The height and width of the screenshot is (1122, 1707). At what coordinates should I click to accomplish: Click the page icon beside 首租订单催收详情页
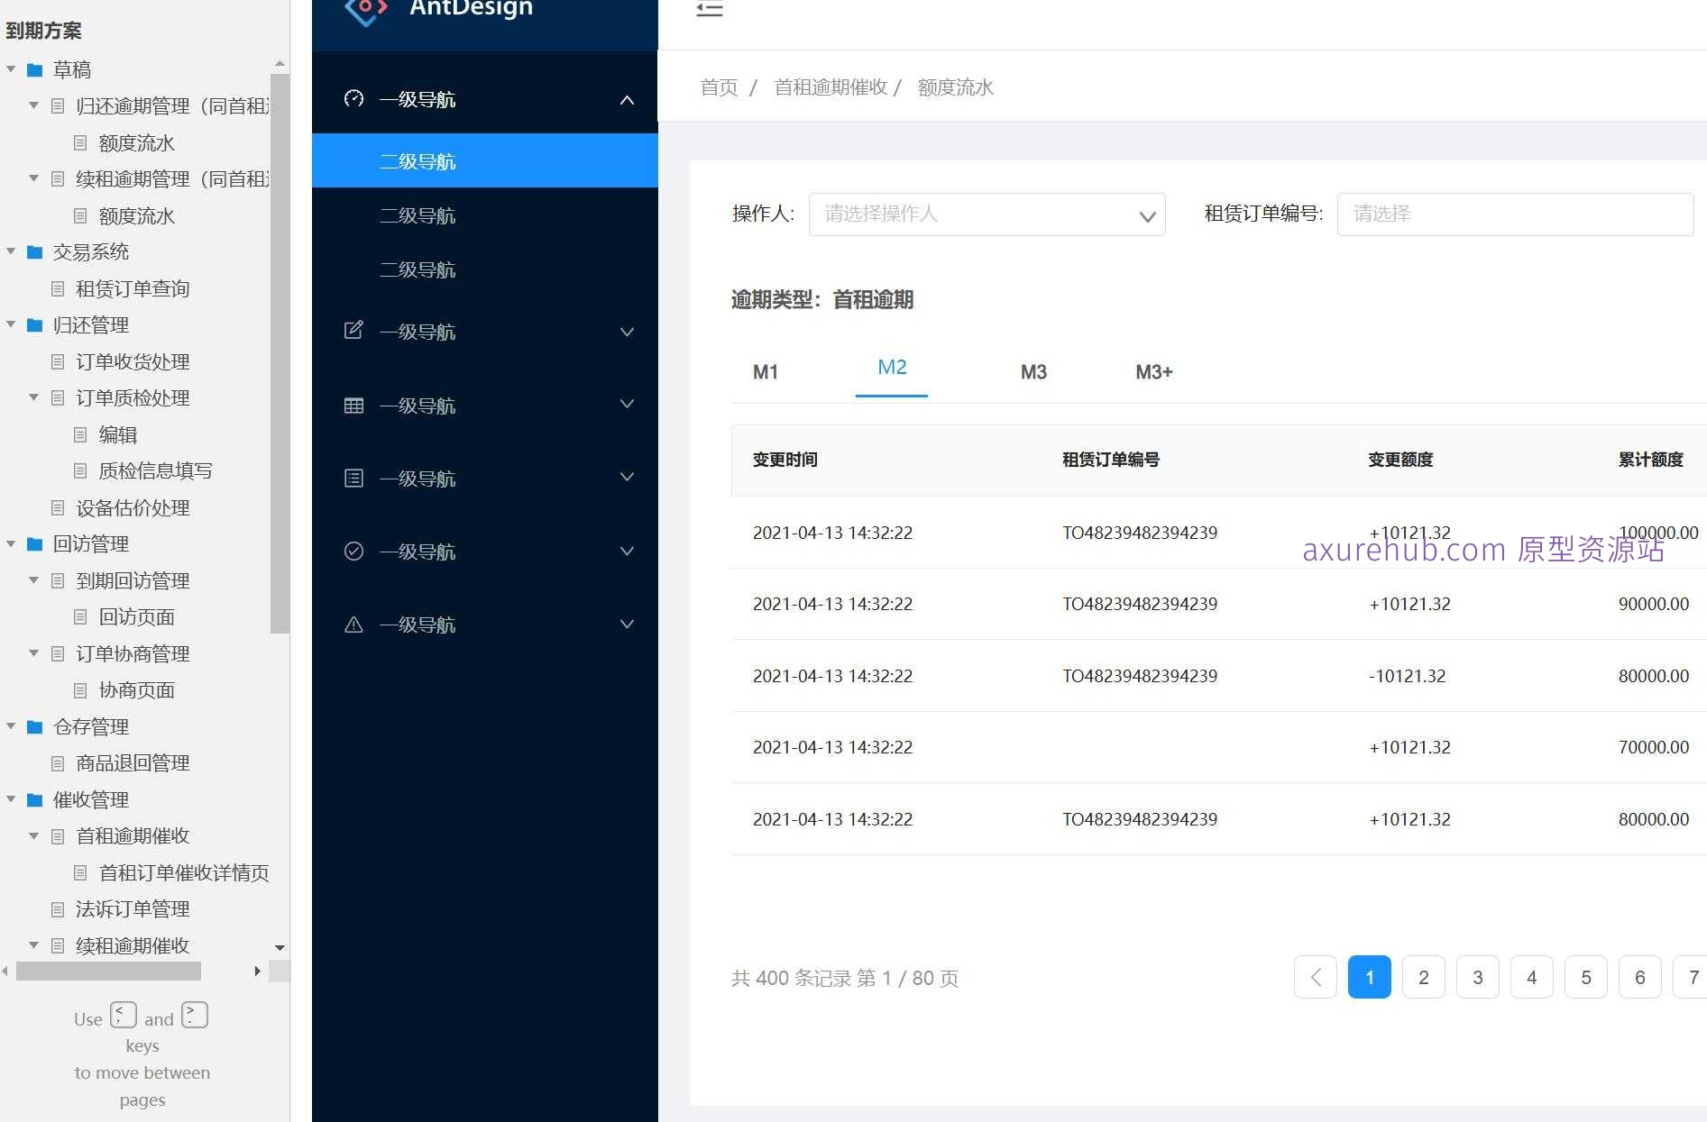[81, 872]
